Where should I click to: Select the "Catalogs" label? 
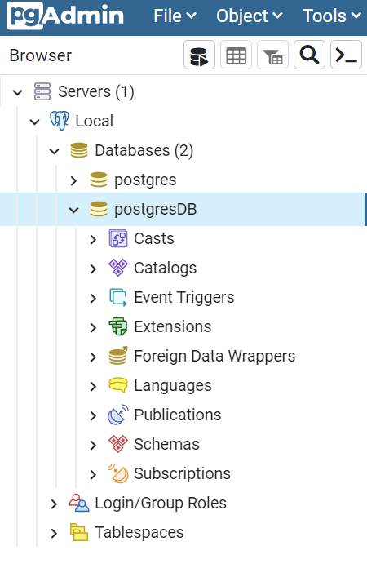coord(165,269)
